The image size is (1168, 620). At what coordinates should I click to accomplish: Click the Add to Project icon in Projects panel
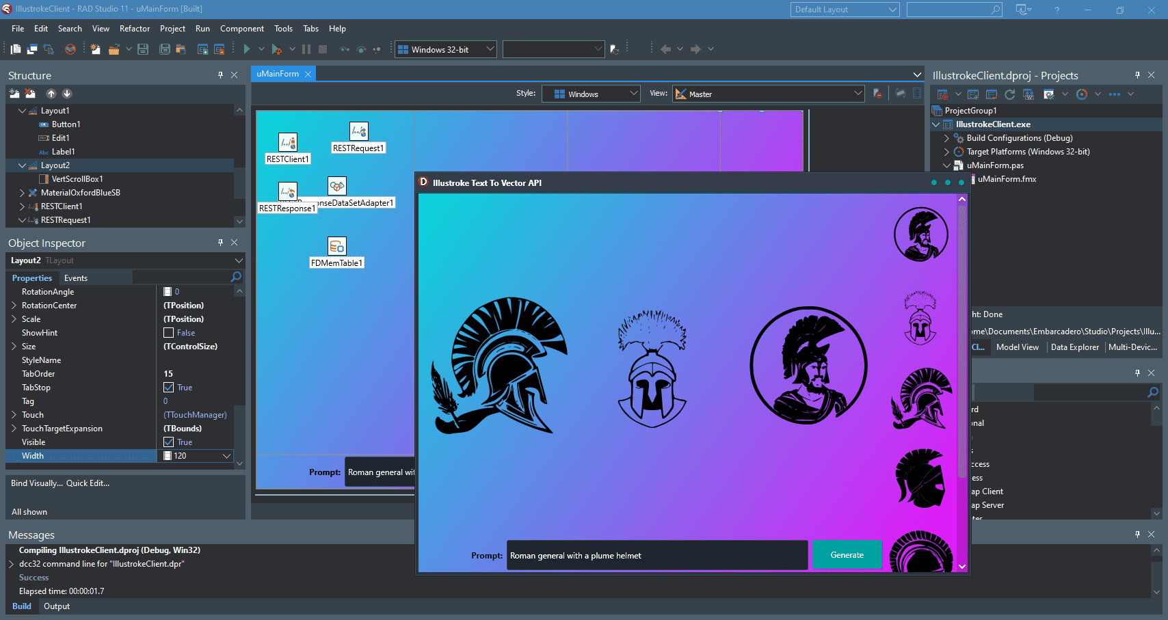click(x=973, y=94)
